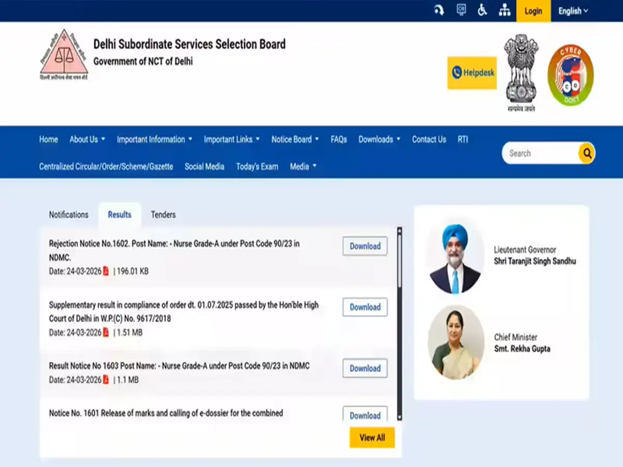Click the yellow search magnifier icon
The width and height of the screenshot is (623, 467).
(x=587, y=154)
